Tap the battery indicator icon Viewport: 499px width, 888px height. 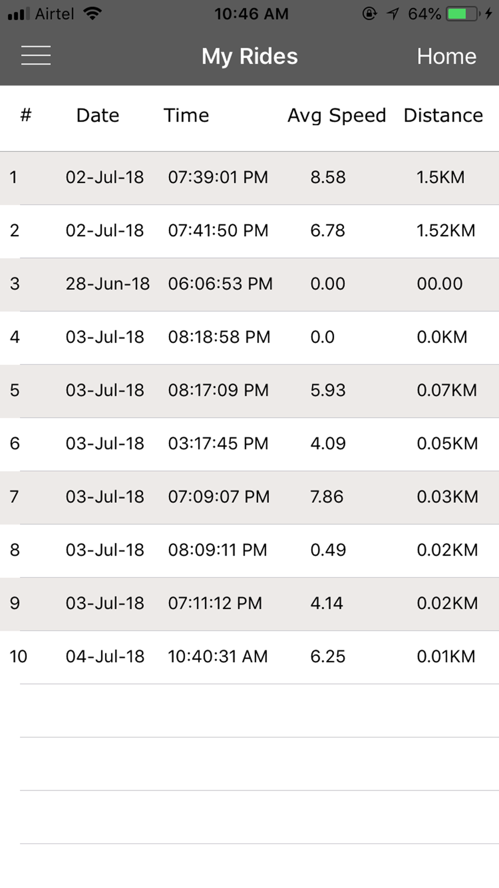point(463,13)
